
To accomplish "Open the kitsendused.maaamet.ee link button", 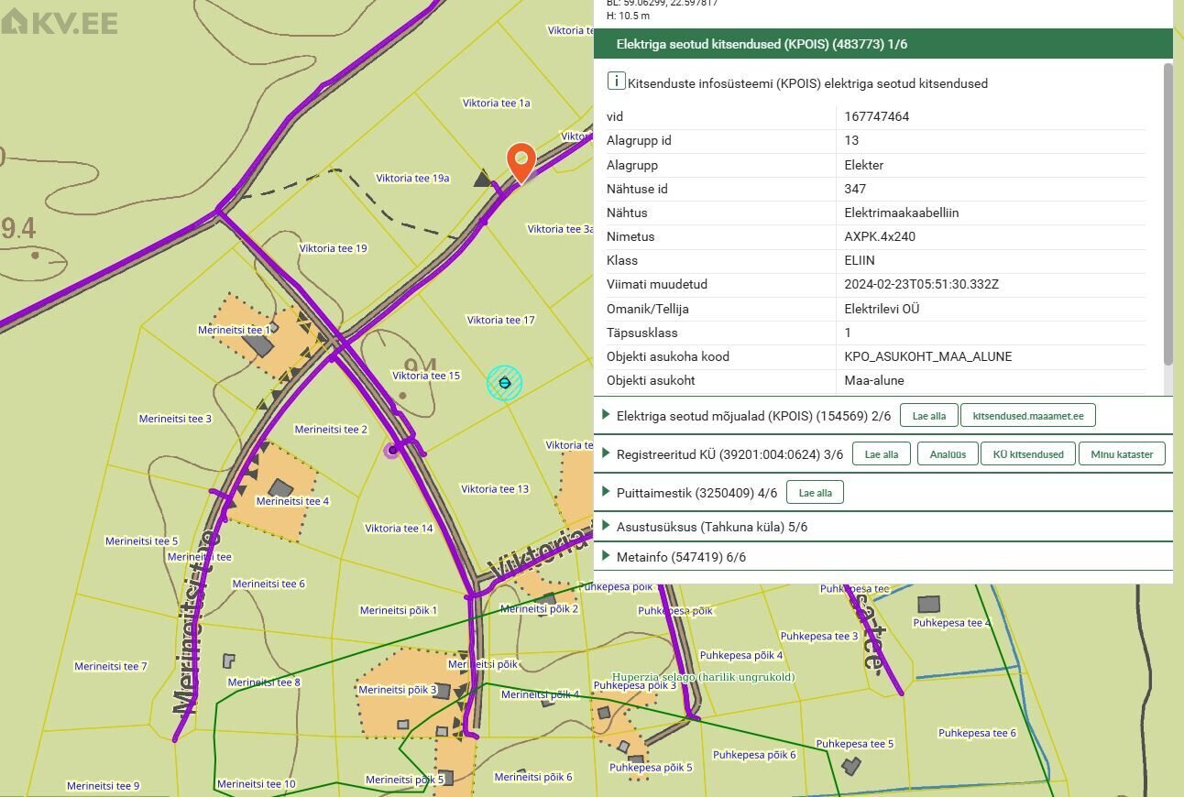I will click(1027, 416).
